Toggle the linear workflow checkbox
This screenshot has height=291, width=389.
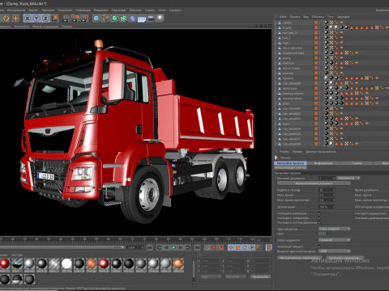pos(320,247)
